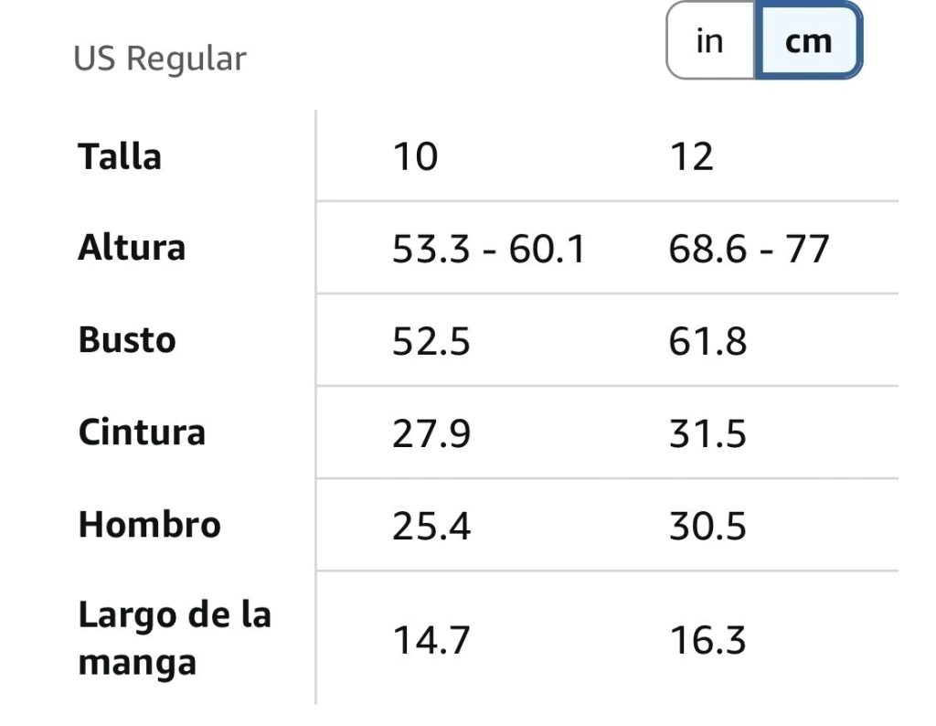Select the 25.4 shoulder measurement cell
936x726 pixels.
point(431,527)
